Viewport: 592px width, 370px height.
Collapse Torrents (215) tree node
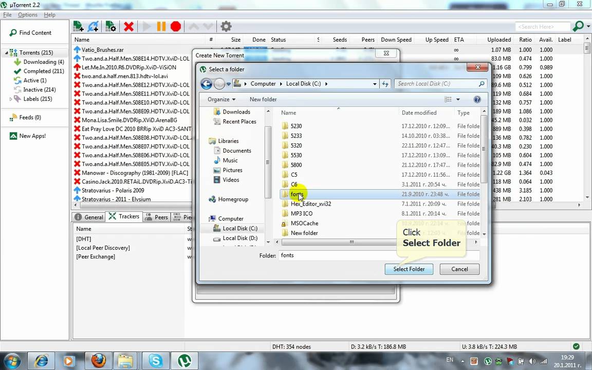[x=6, y=53]
